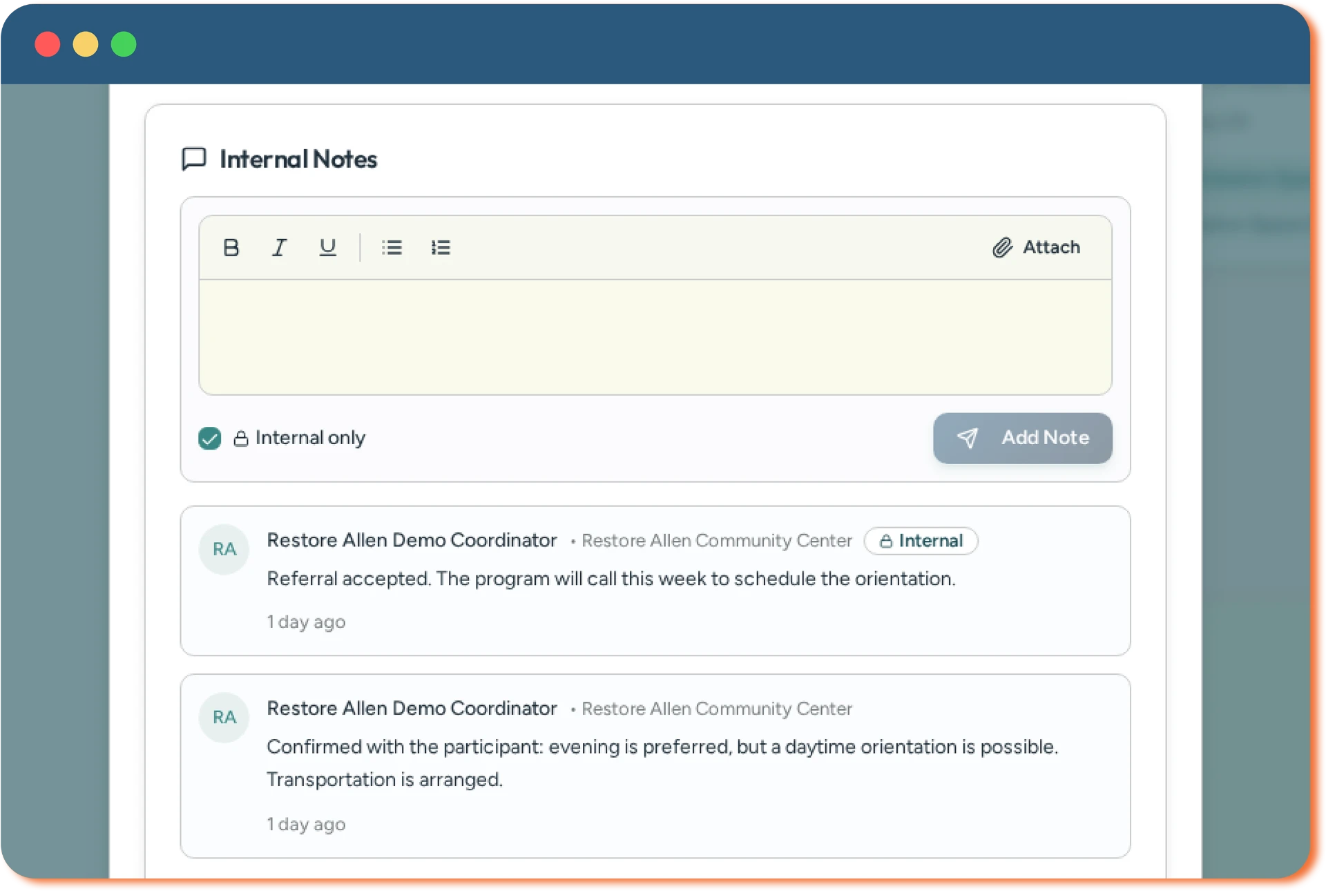The image size is (1326, 891).
Task: Click into the note text area
Action: pos(655,337)
